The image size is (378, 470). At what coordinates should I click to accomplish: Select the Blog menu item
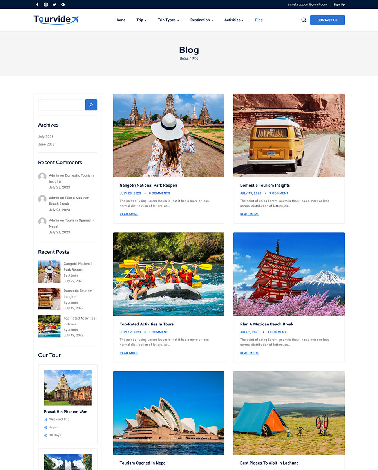(x=259, y=20)
